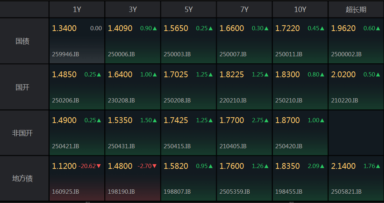This screenshot has height=203, width=384.
Task: Select the 1Y column header
Action: [x=77, y=9]
